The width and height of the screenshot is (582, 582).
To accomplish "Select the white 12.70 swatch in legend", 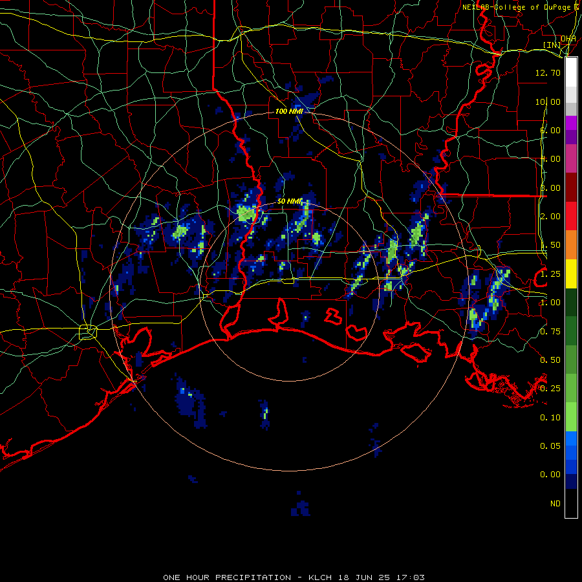I will 571,72.
